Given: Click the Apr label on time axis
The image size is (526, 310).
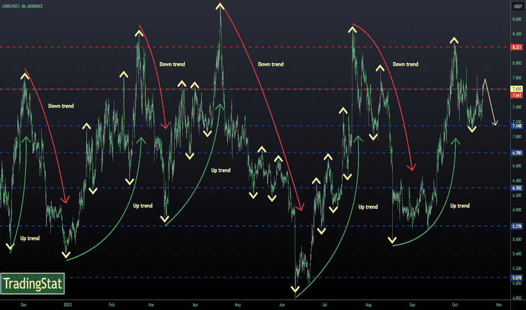Looking at the screenshot, I should pyautogui.click(x=195, y=305).
